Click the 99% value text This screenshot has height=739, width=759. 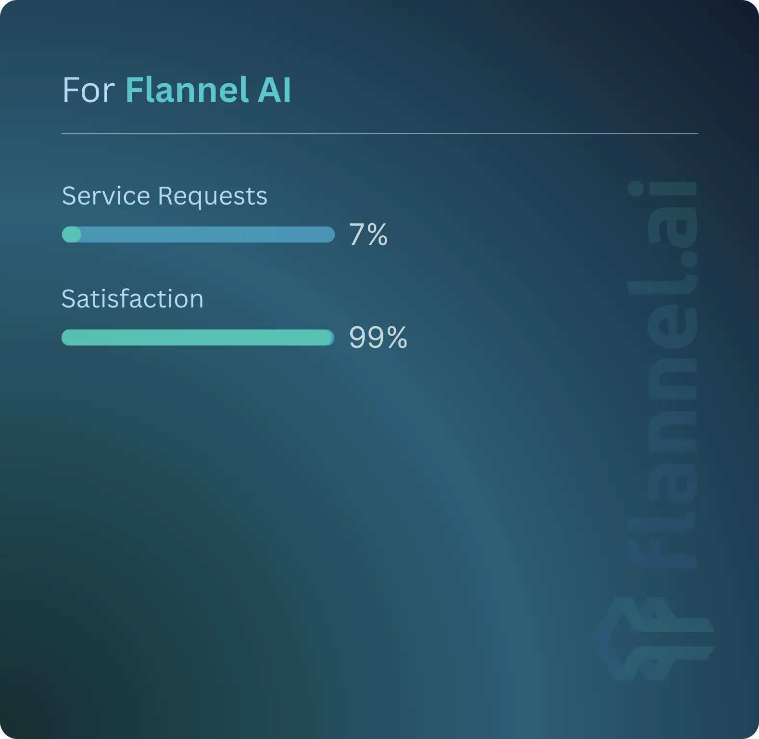click(378, 338)
